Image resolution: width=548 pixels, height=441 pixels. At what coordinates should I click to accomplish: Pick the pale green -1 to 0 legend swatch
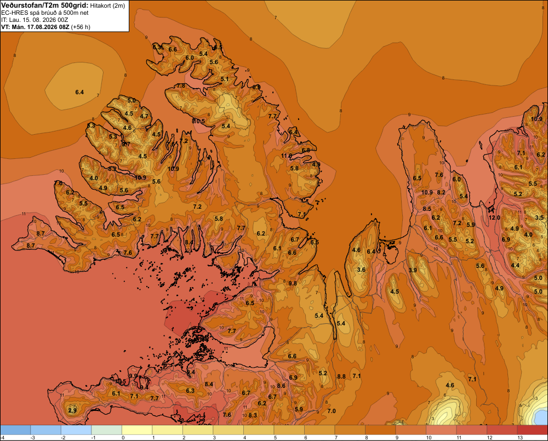pyautogui.click(x=107, y=430)
